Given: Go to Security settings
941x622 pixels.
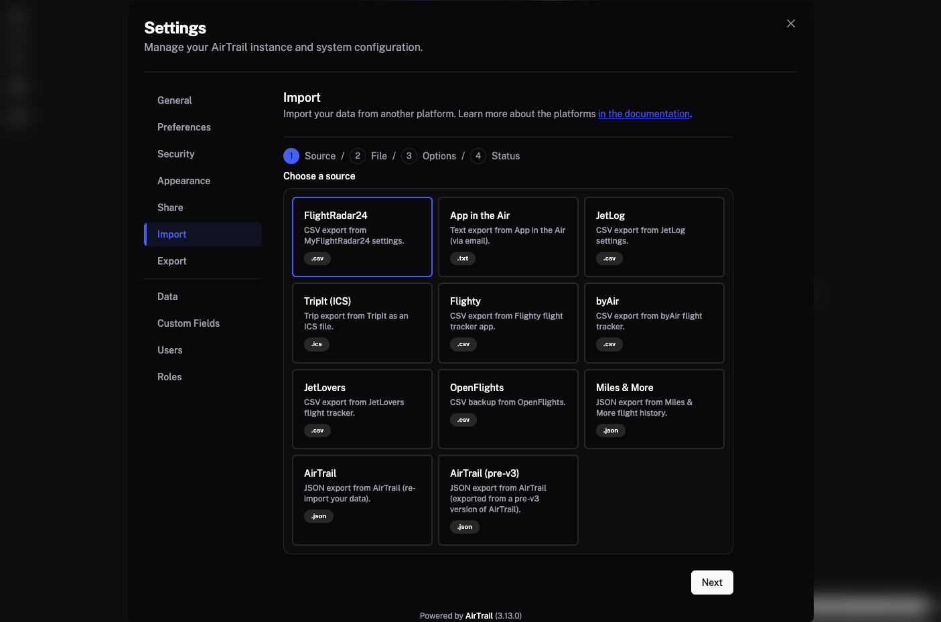Looking at the screenshot, I should click(x=203, y=154).
